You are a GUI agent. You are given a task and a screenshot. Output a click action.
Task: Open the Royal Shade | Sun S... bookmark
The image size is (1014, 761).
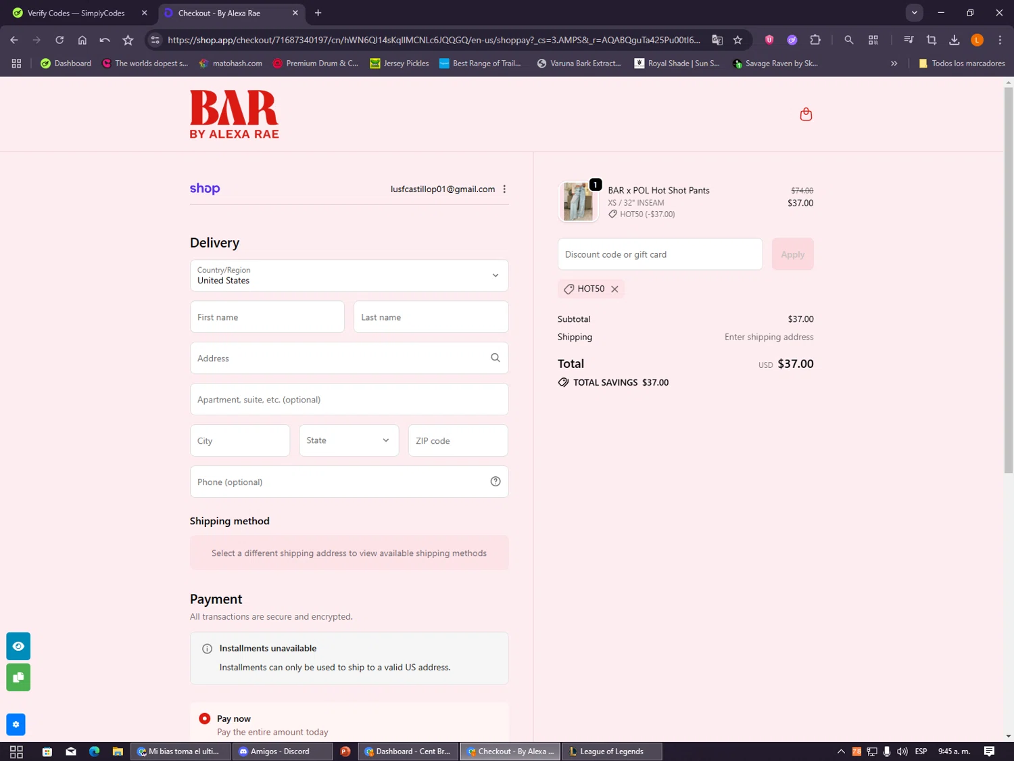[677, 64]
